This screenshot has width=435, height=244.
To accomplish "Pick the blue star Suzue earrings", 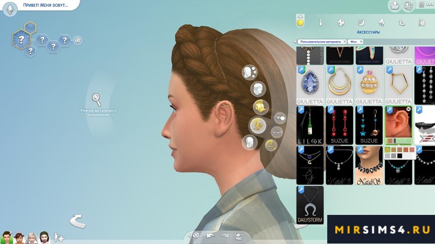I will 369,125.
